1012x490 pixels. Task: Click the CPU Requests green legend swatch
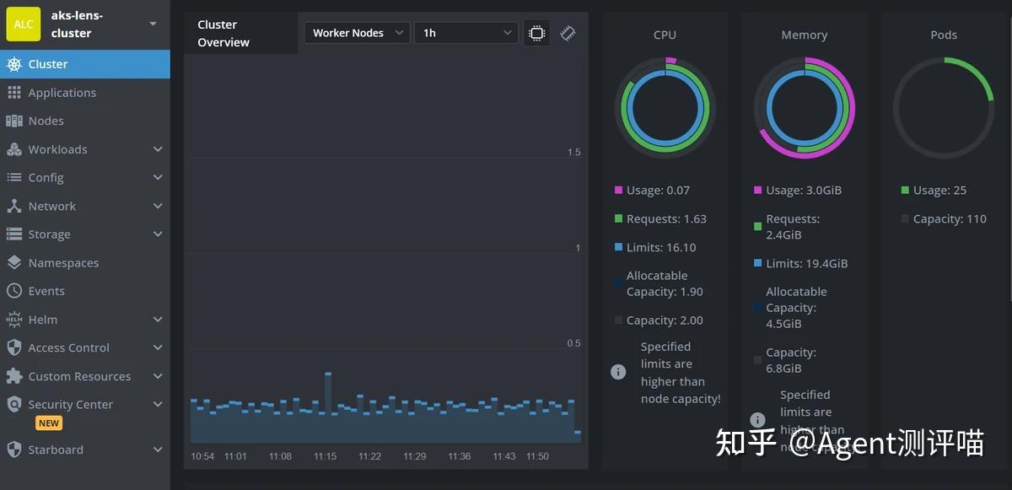pos(619,219)
